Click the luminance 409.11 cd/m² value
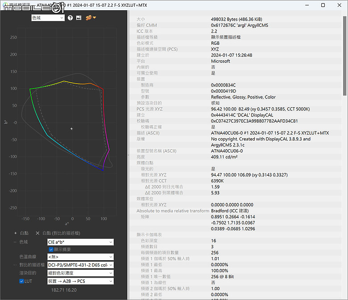The height and width of the screenshot is (300, 348). coord(224,157)
